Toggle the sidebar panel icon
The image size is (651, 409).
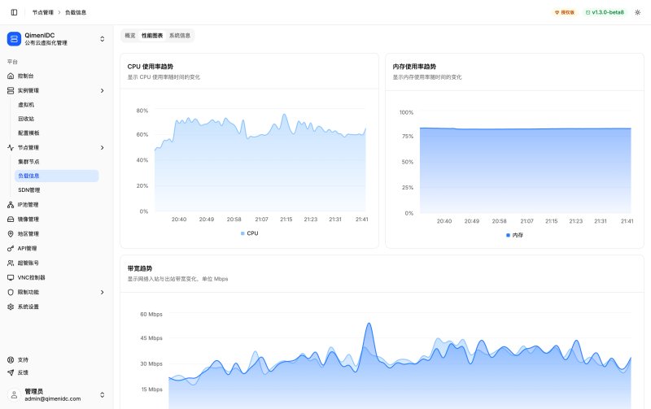[14, 12]
